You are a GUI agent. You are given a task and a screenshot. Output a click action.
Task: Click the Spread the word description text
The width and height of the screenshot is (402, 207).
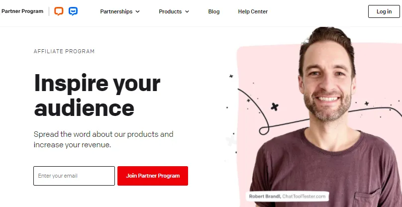[103, 140]
